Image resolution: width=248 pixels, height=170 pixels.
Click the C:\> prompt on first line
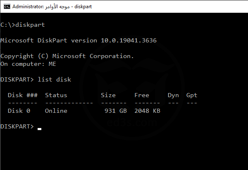[7, 25]
